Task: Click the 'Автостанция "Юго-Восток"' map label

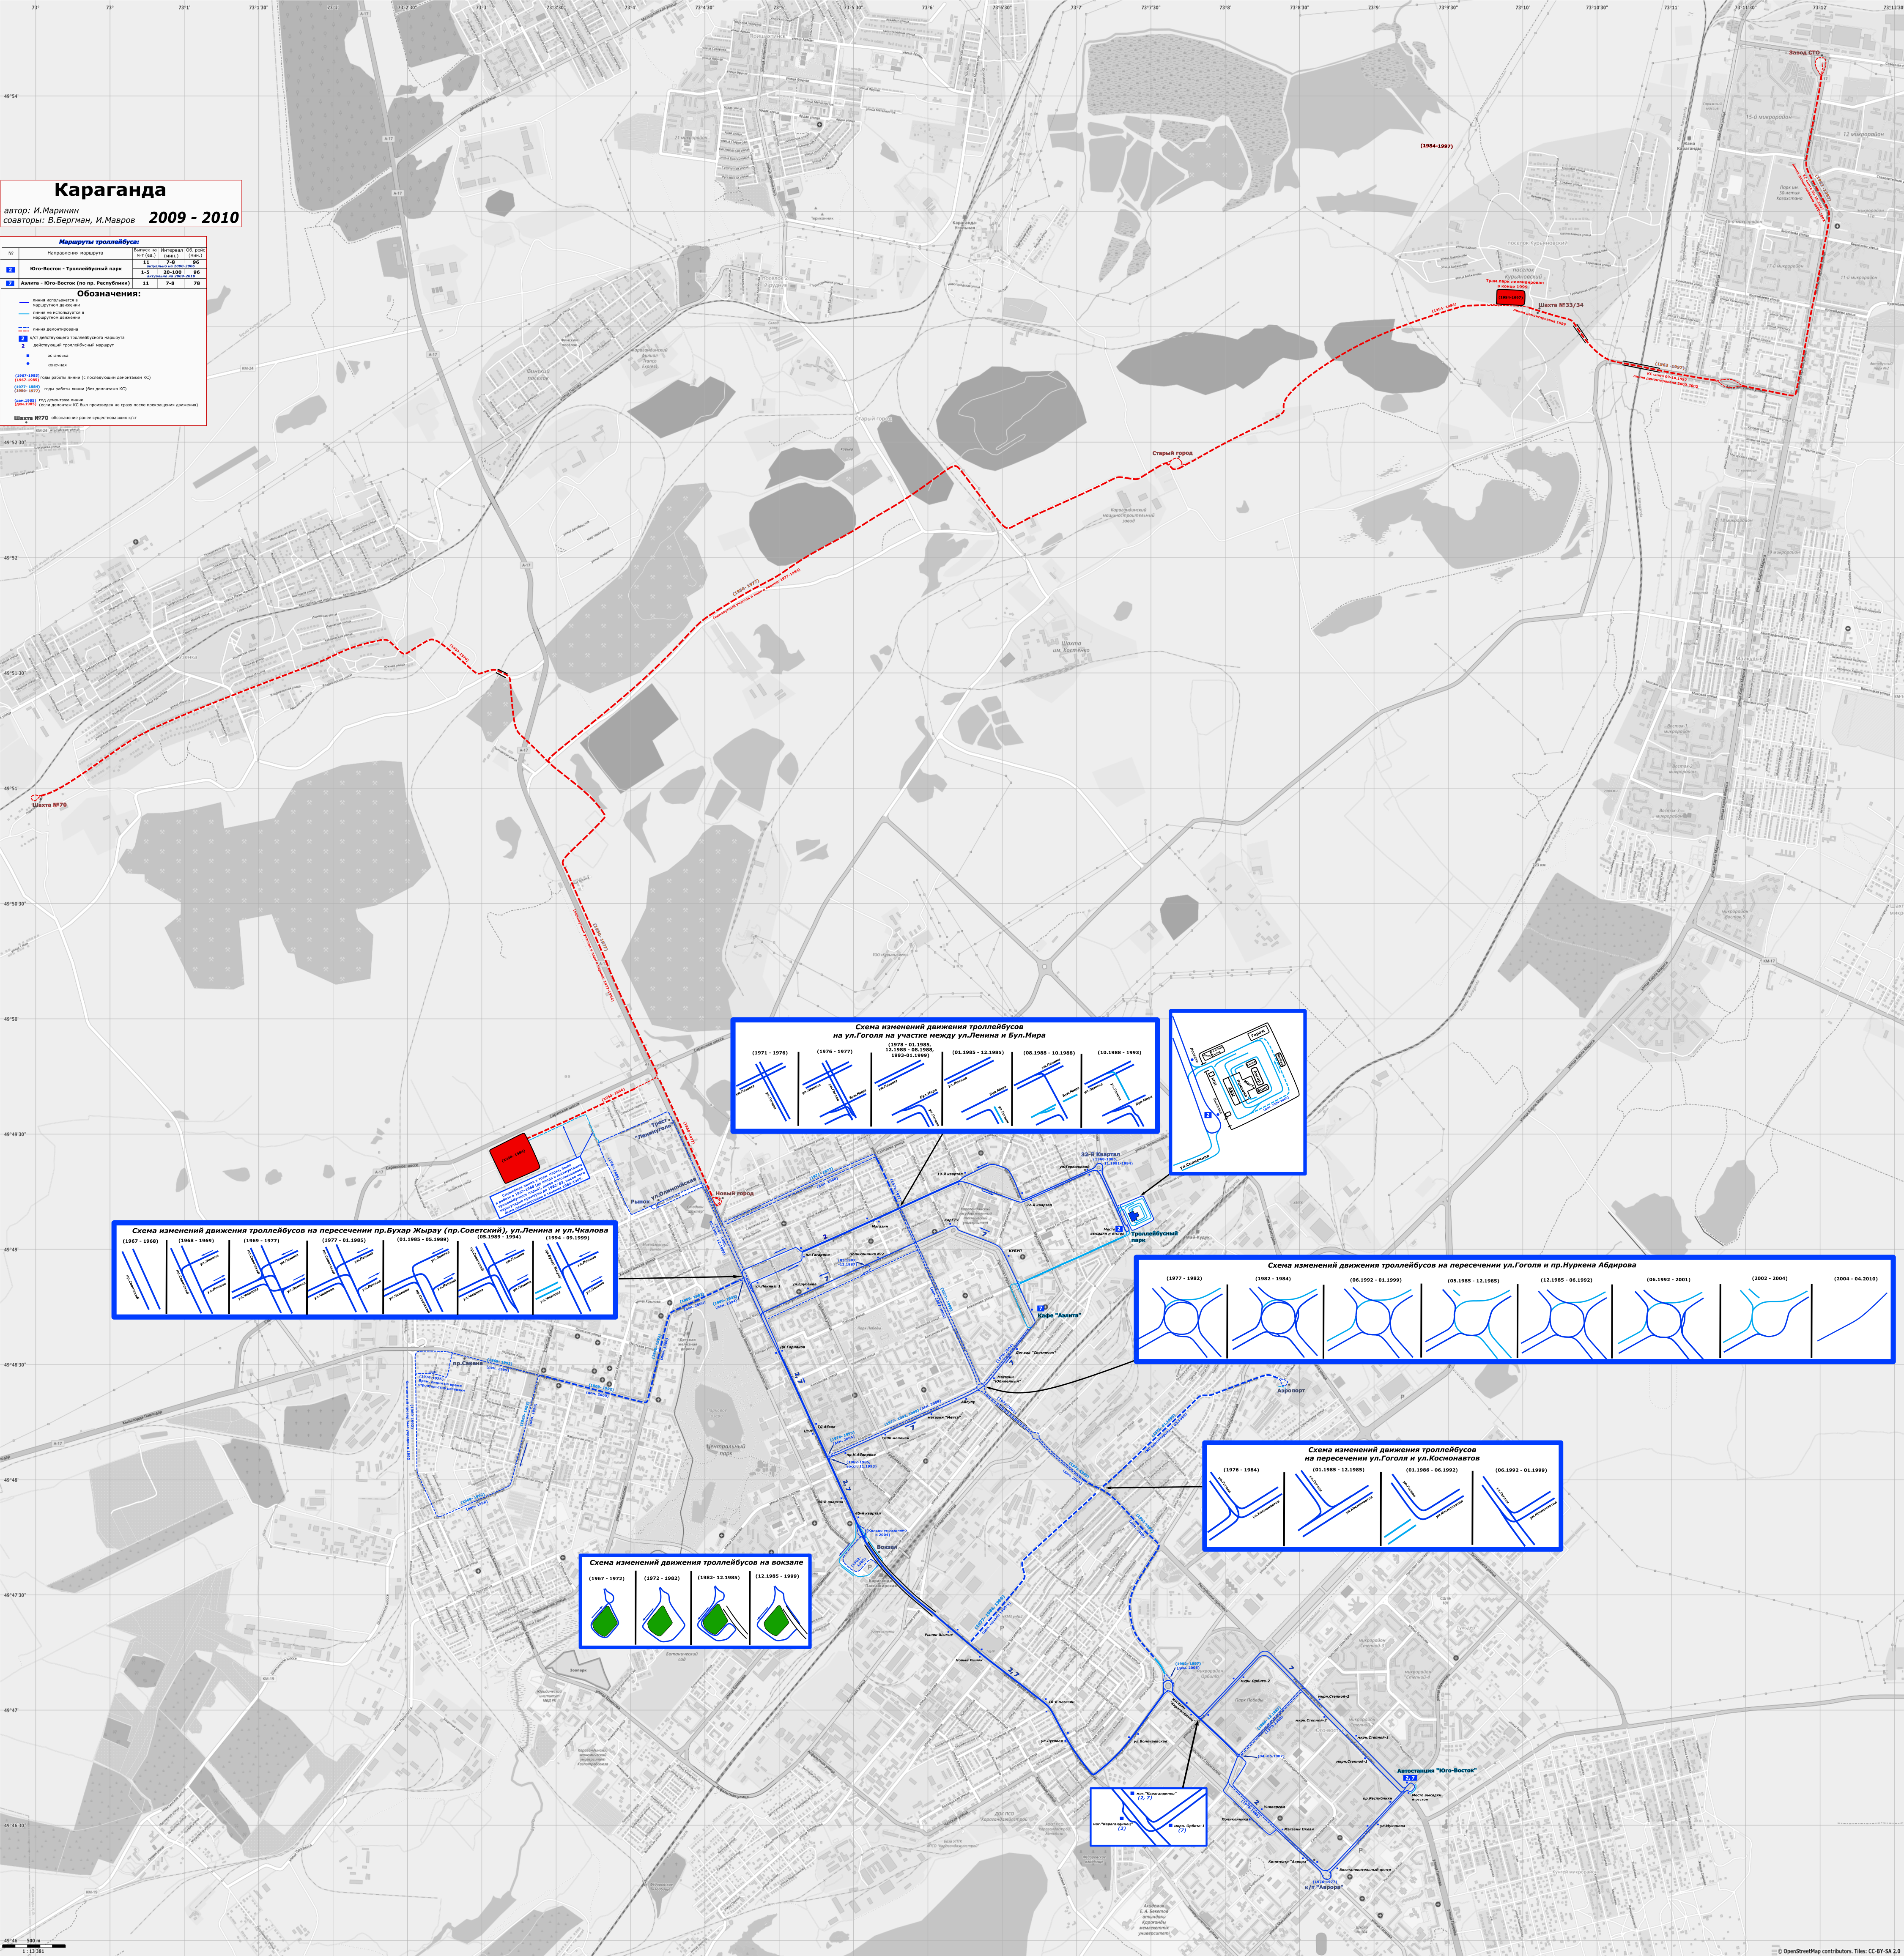Action: (1437, 1770)
